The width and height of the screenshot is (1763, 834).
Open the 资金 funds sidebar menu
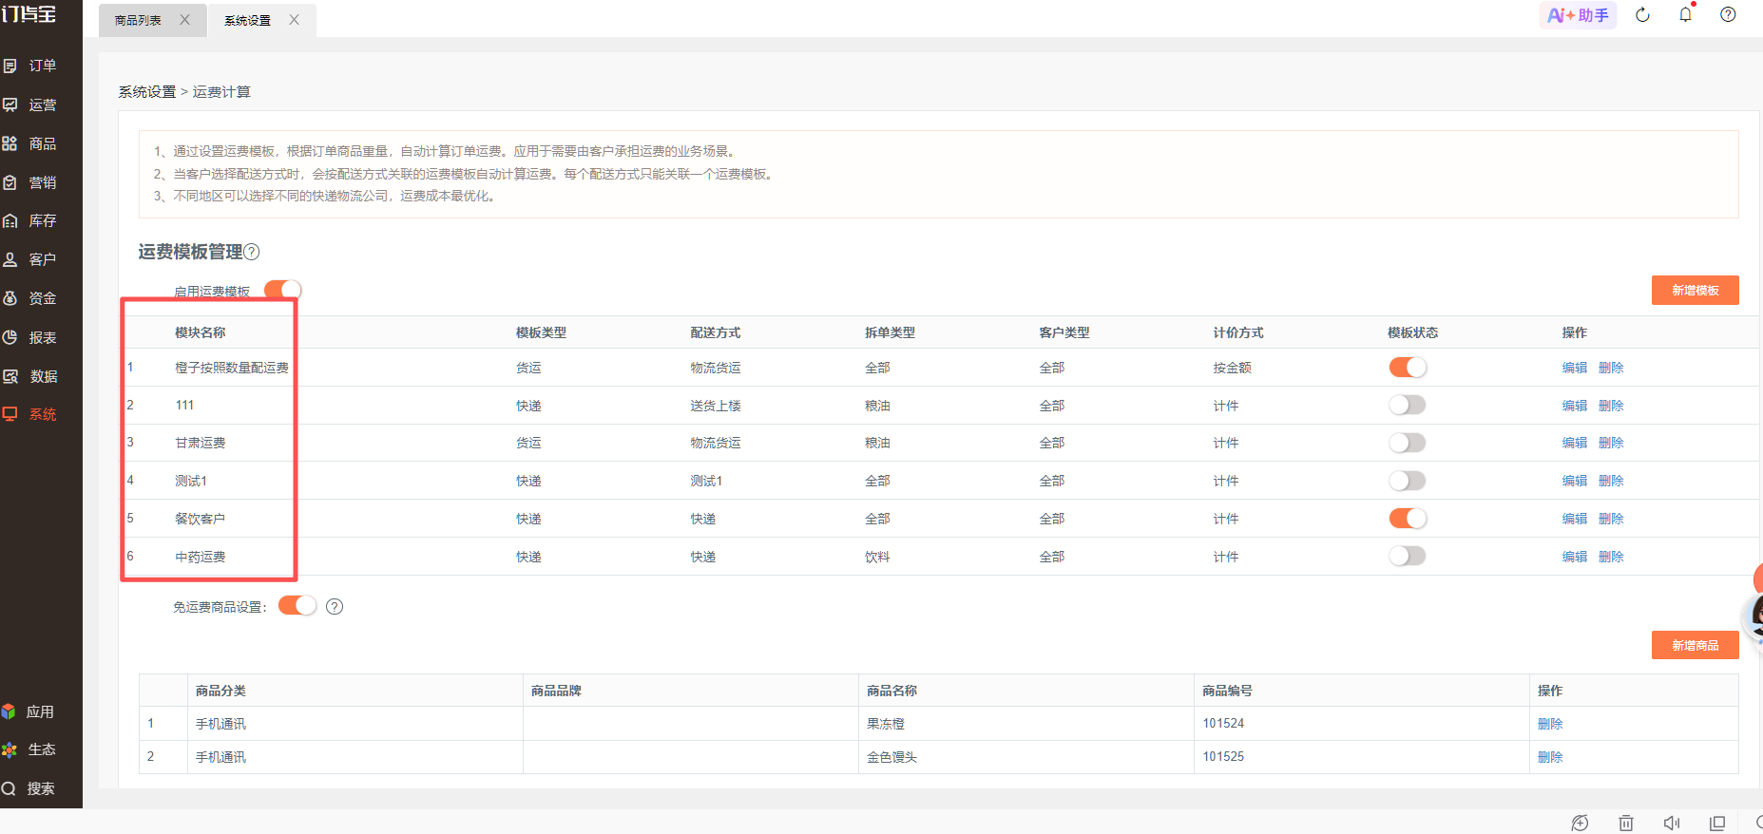[x=30, y=298]
